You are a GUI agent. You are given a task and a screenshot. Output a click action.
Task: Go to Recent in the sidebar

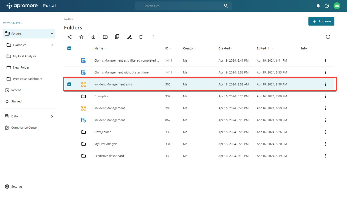16,90
